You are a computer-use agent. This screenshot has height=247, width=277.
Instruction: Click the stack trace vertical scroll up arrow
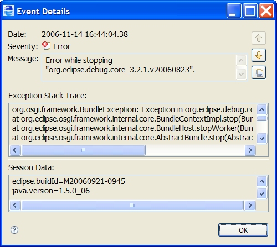click(261, 110)
